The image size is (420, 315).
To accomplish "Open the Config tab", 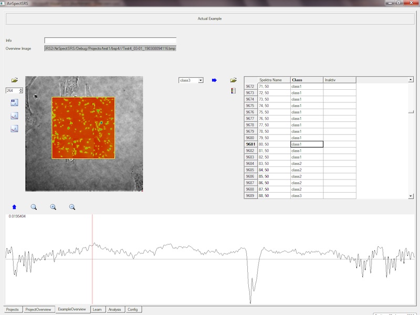I will click(x=133, y=310).
